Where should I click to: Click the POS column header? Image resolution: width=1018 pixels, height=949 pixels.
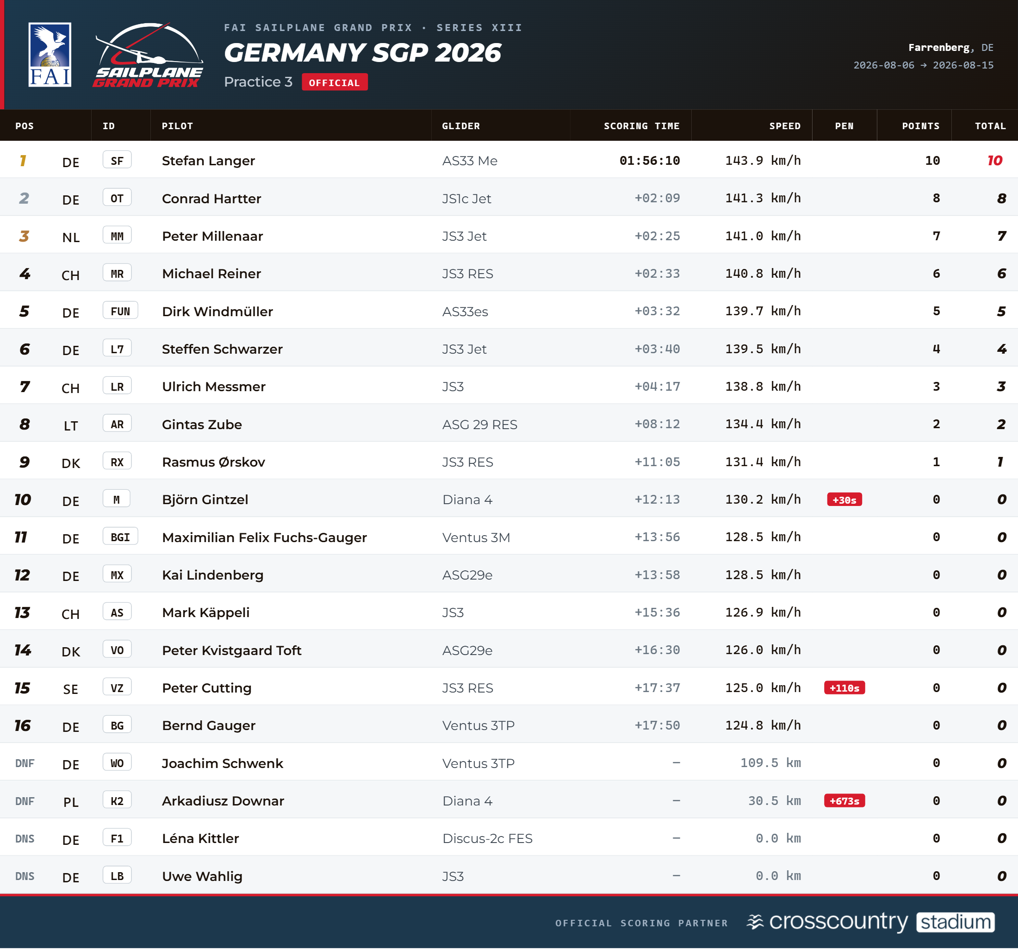click(25, 126)
